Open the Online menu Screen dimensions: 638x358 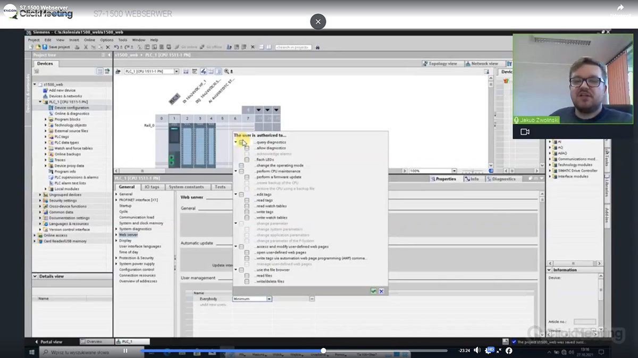[x=89, y=40]
